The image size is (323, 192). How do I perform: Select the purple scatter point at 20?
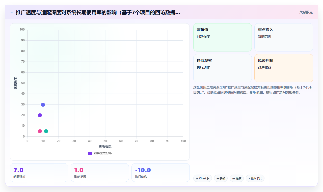(x=40, y=115)
